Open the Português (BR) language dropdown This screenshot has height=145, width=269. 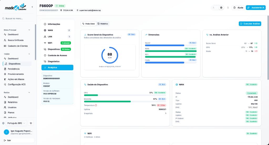click(16, 123)
